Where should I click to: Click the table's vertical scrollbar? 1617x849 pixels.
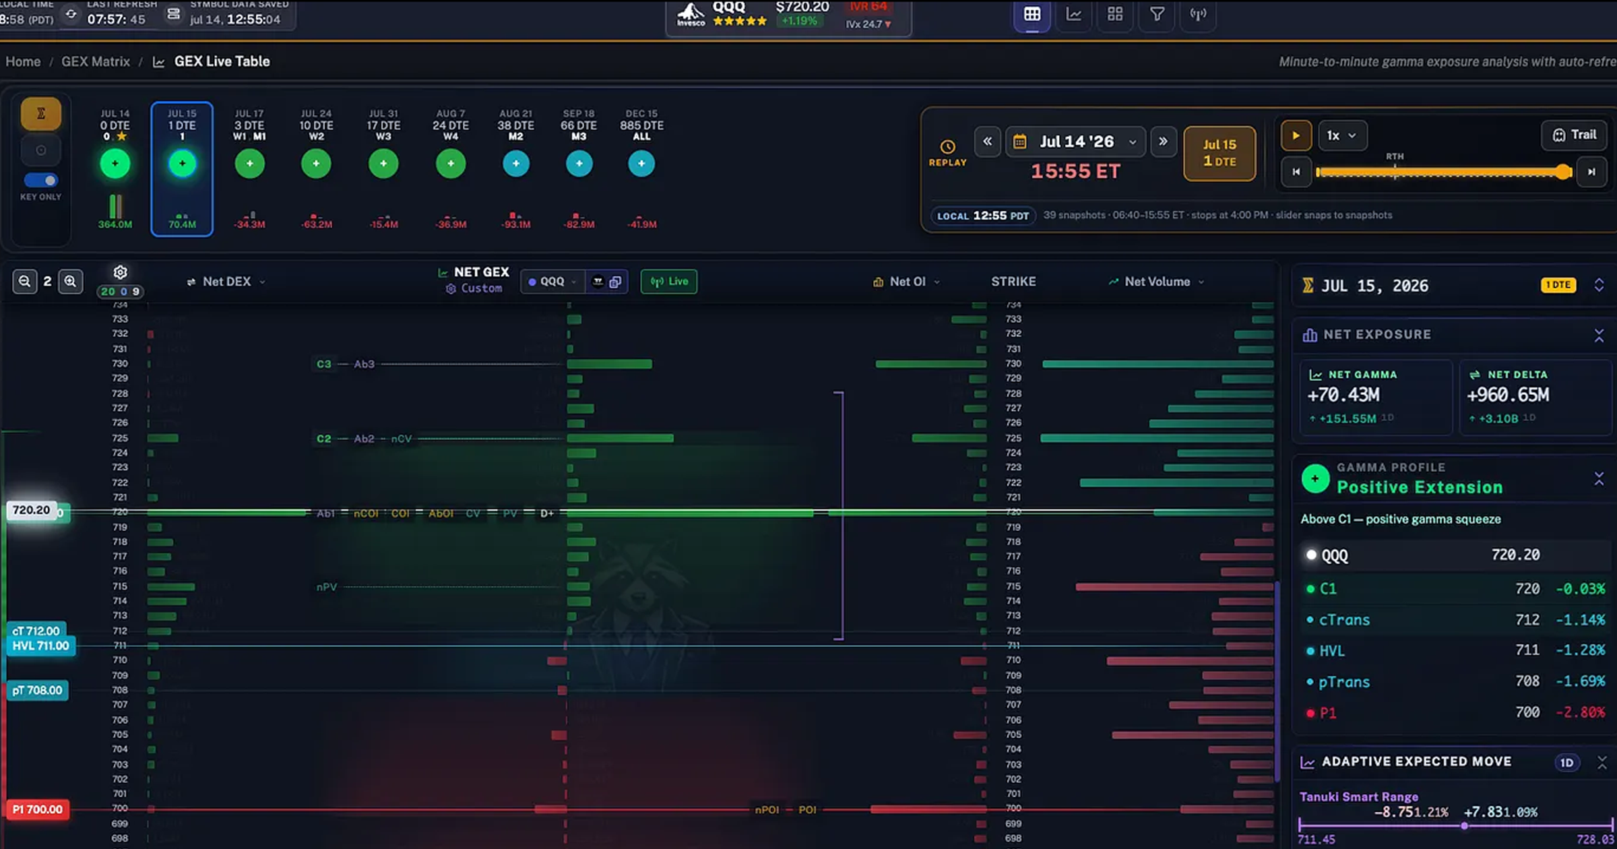point(1277,681)
